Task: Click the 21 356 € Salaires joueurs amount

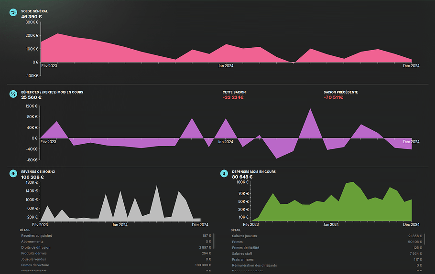Action: pos(415,236)
